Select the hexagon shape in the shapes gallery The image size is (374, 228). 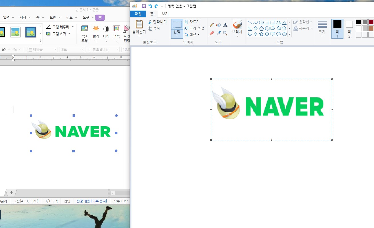pos(267,28)
